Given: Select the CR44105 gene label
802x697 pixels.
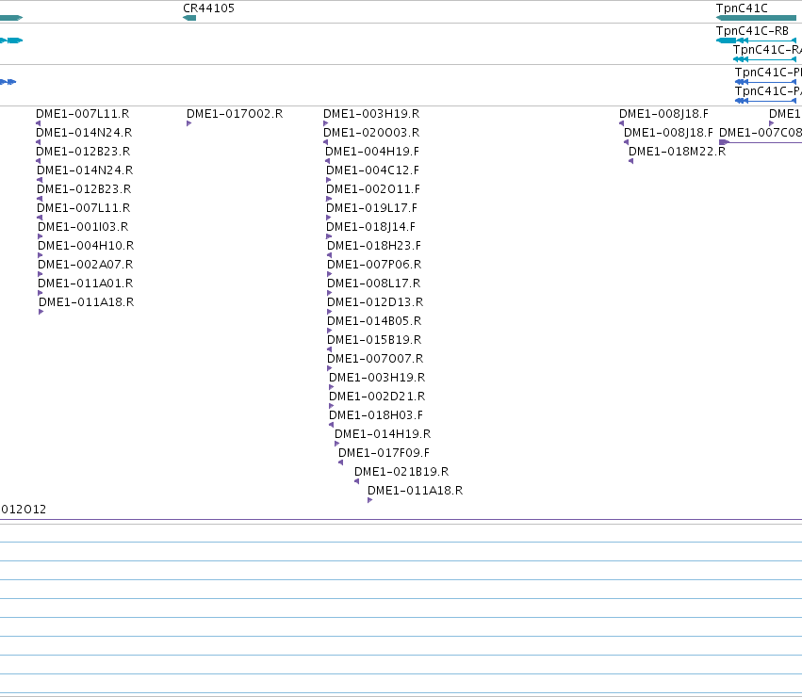Looking at the screenshot, I should click(208, 8).
